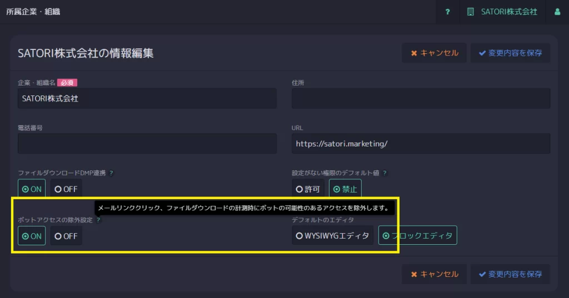Click the 所属企業・組織 page title
569x298 pixels.
click(33, 12)
